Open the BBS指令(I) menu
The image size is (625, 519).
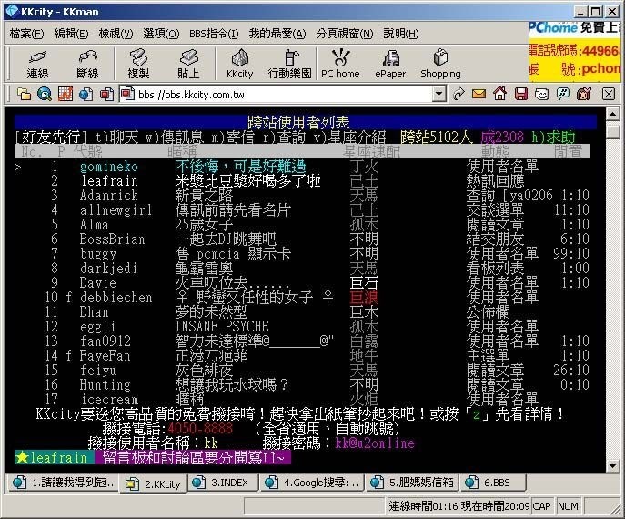(214, 34)
